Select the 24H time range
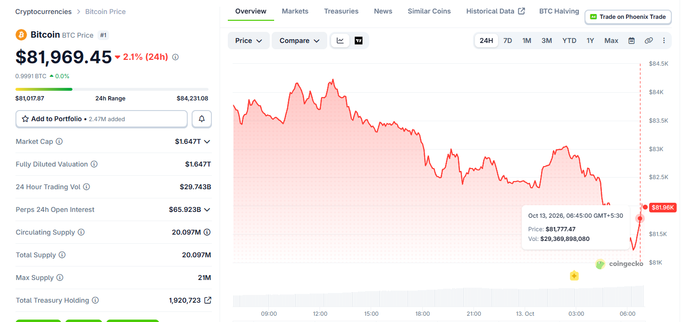Viewport: 681px width, 322px height. [486, 41]
